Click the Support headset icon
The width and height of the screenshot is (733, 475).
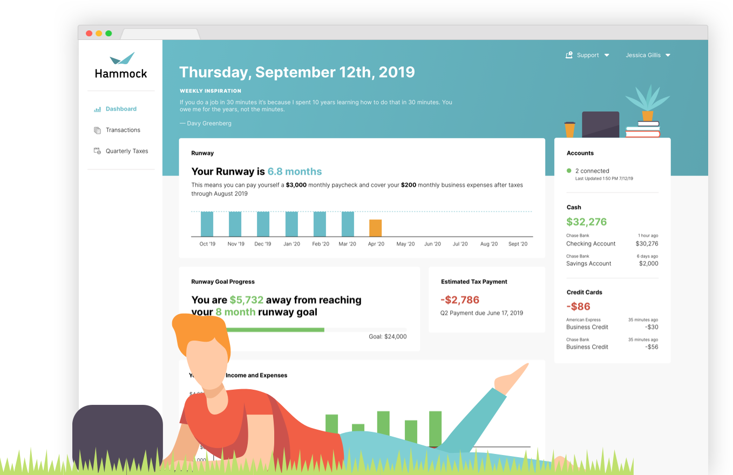568,55
